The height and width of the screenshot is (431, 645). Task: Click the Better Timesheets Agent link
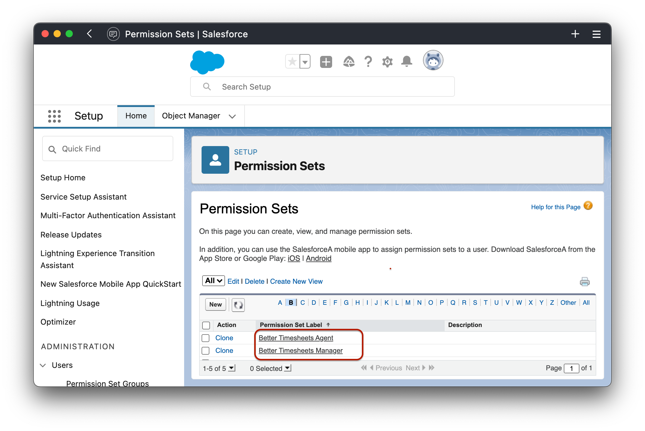(x=296, y=338)
